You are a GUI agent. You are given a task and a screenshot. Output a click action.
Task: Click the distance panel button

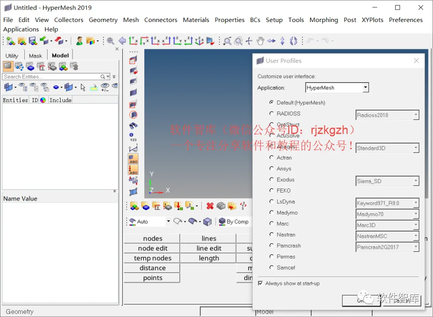click(152, 268)
